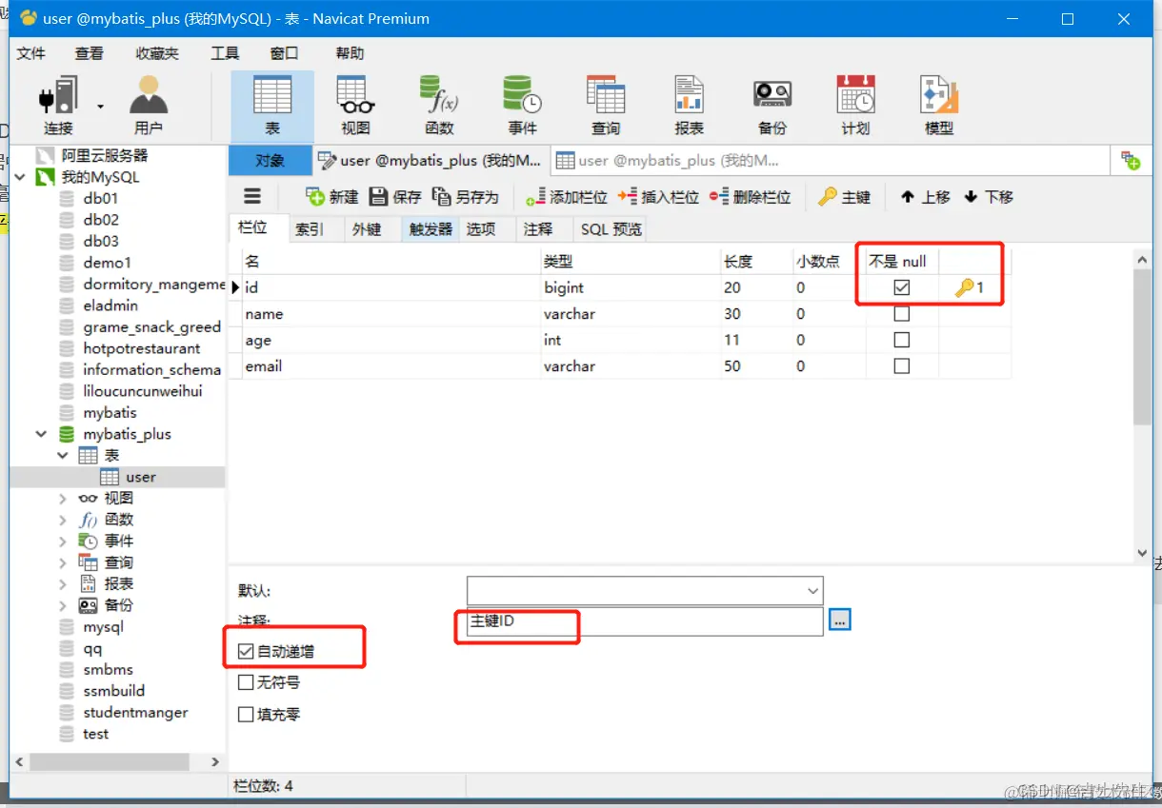Image resolution: width=1162 pixels, height=808 pixels.
Task: Collapse the 我的MySQL connection node
Action: point(19,177)
